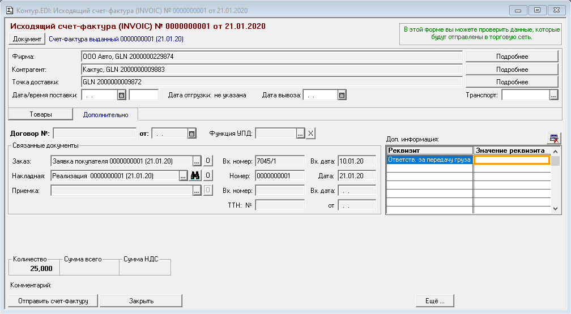Open Транспорт selection ellipsis button
The width and height of the screenshot is (571, 314).
[553, 95]
